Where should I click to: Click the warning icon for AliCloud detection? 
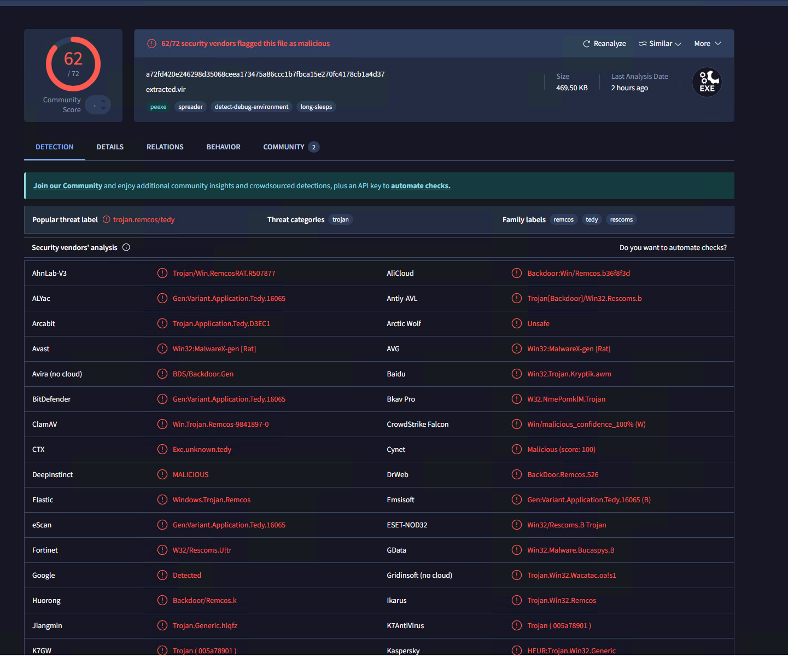point(517,273)
